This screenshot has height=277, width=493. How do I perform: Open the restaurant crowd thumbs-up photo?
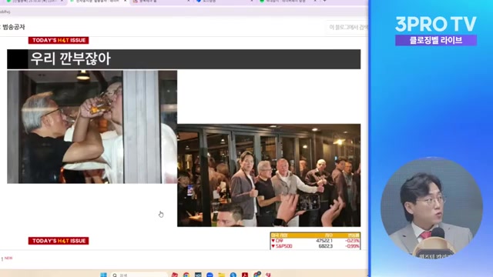point(269,175)
